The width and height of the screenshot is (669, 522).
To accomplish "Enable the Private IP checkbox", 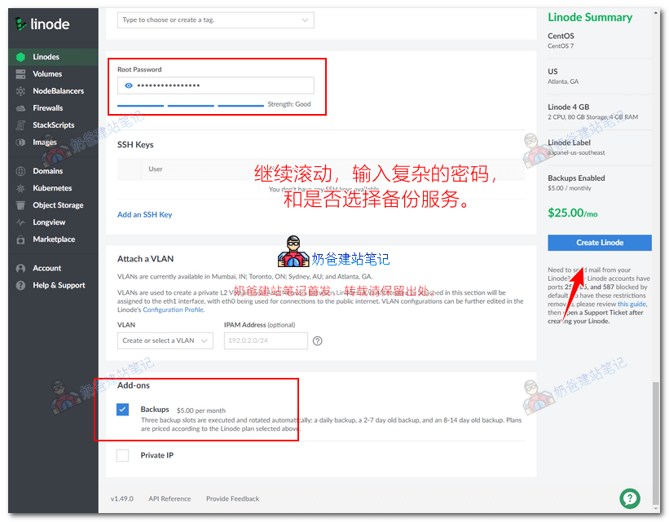I will tap(122, 456).
